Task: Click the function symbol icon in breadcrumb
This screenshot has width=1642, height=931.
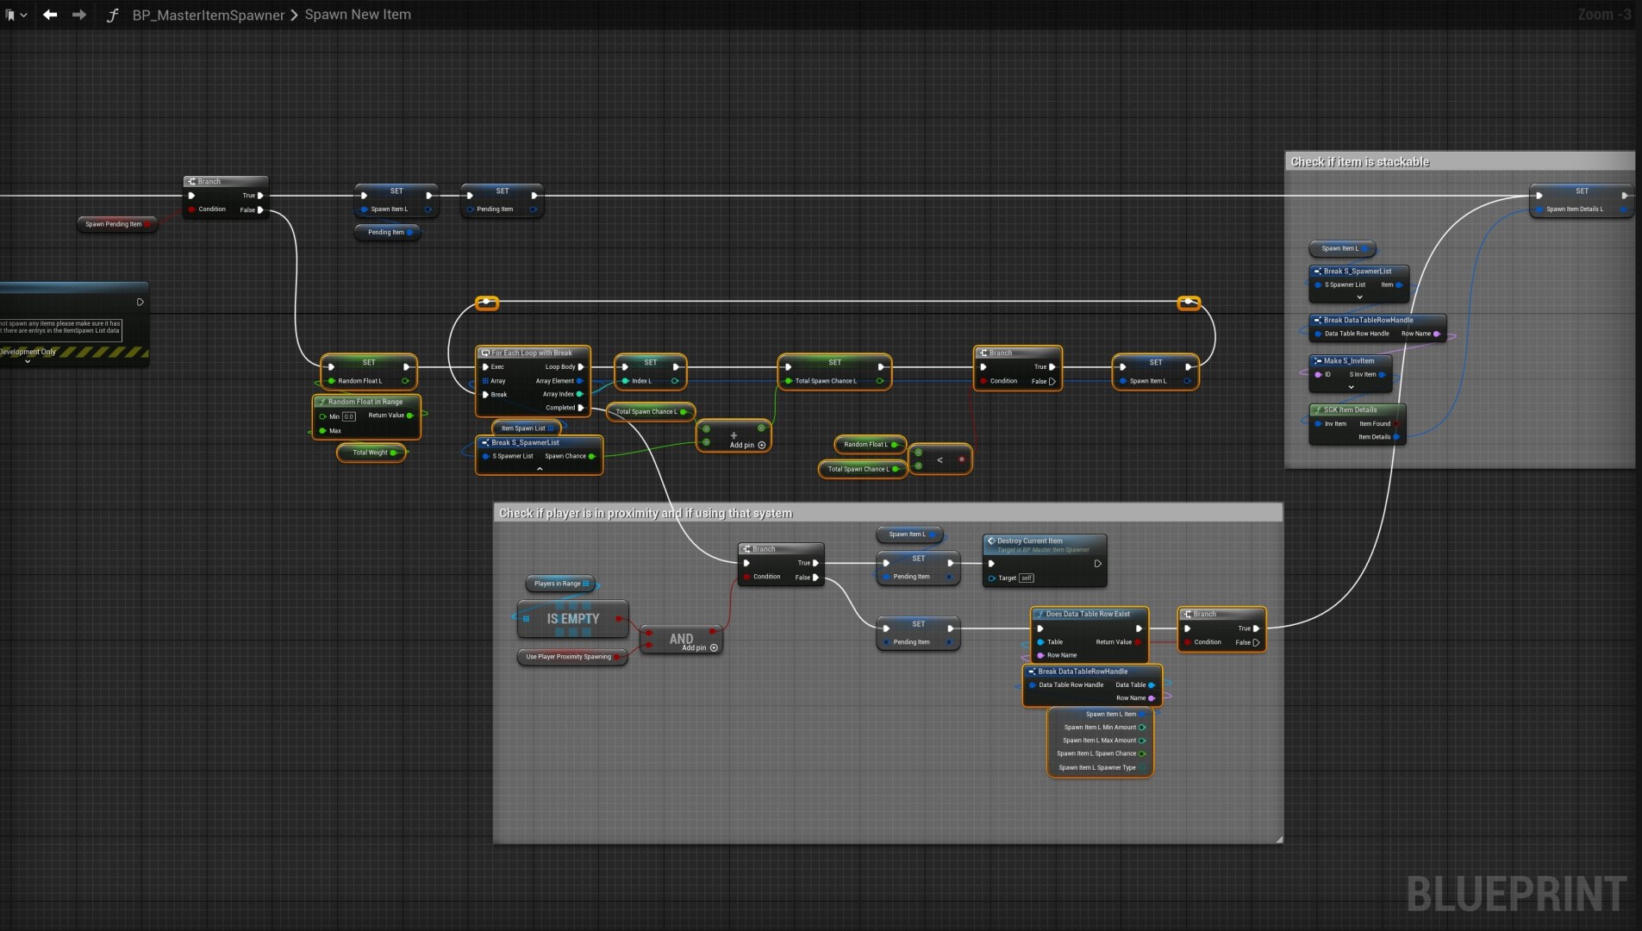Action: 112,15
